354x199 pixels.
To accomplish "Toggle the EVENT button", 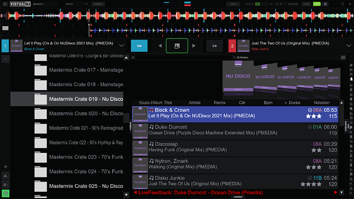I will tap(306, 4).
